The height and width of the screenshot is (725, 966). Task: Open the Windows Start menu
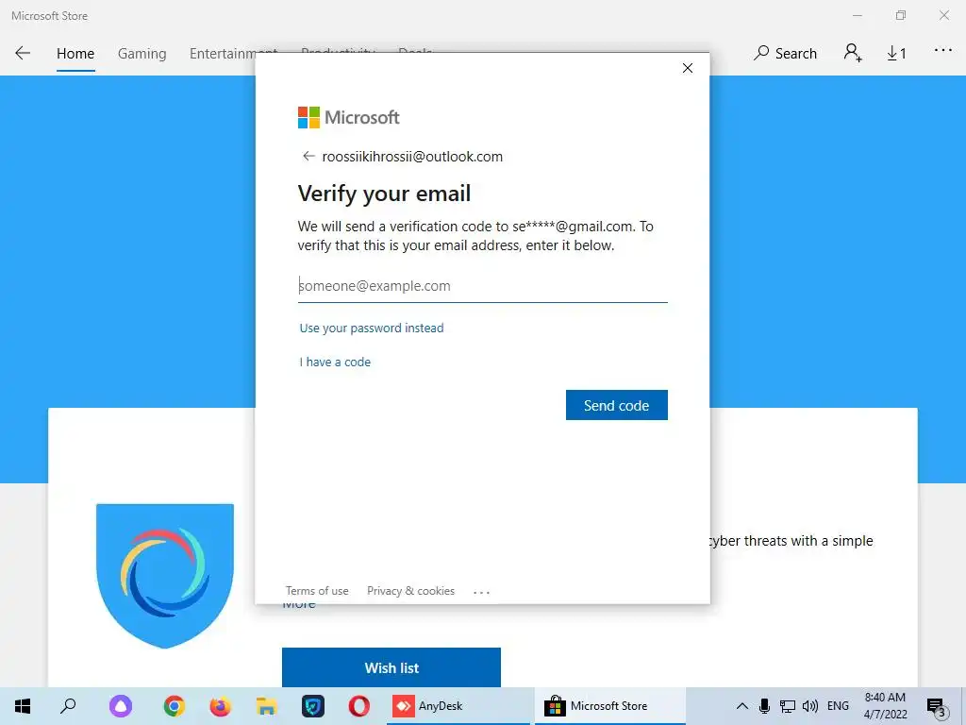coord(23,706)
